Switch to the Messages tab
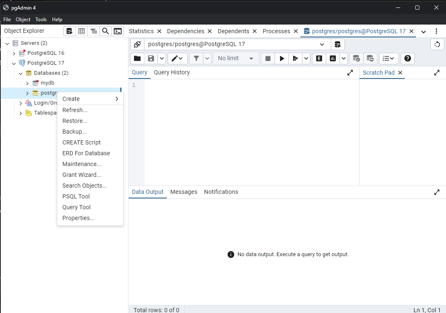This screenshot has width=446, height=313. coord(184,192)
